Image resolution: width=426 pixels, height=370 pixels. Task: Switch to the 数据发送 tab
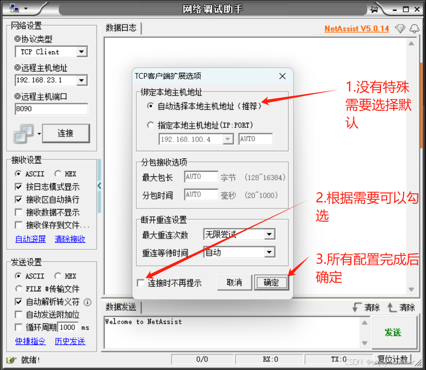tap(121, 307)
